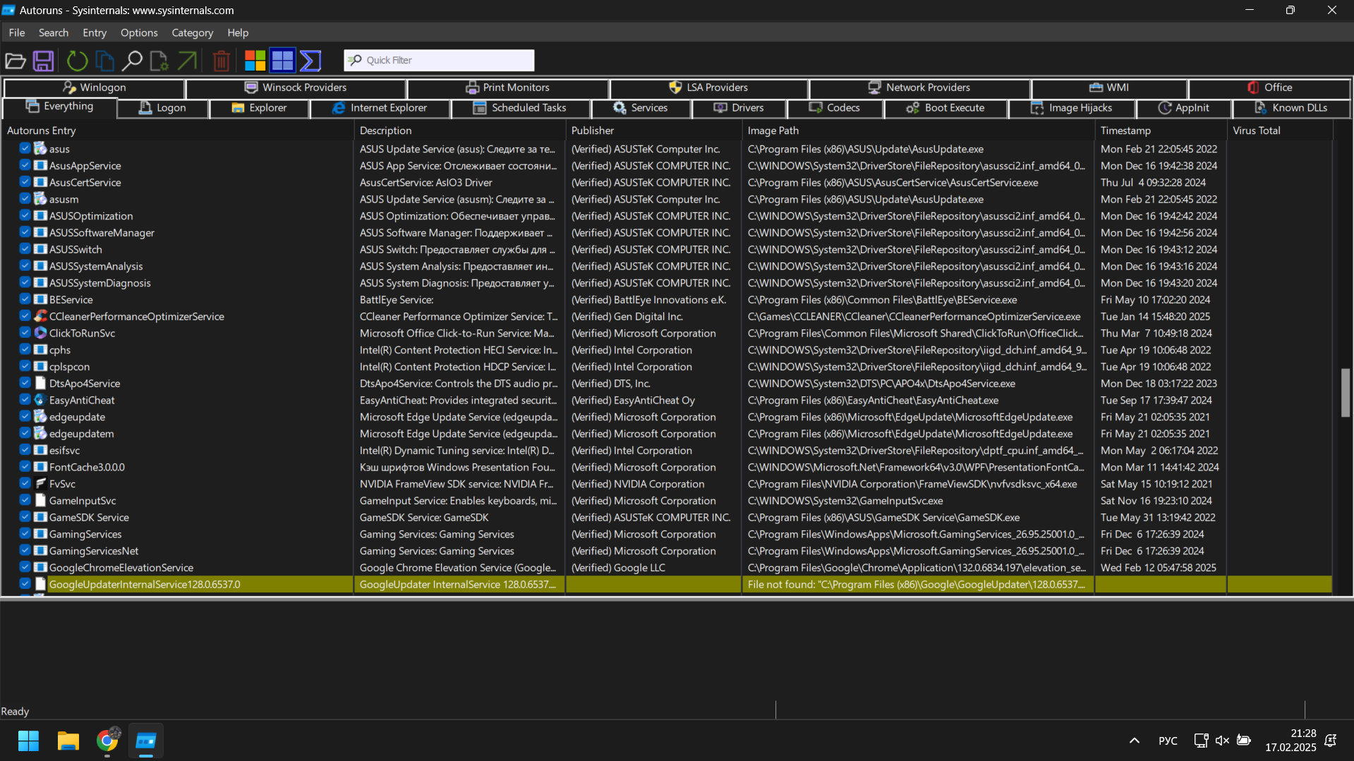Switch to the Known DLLs tab
The image size is (1354, 761).
click(x=1290, y=108)
